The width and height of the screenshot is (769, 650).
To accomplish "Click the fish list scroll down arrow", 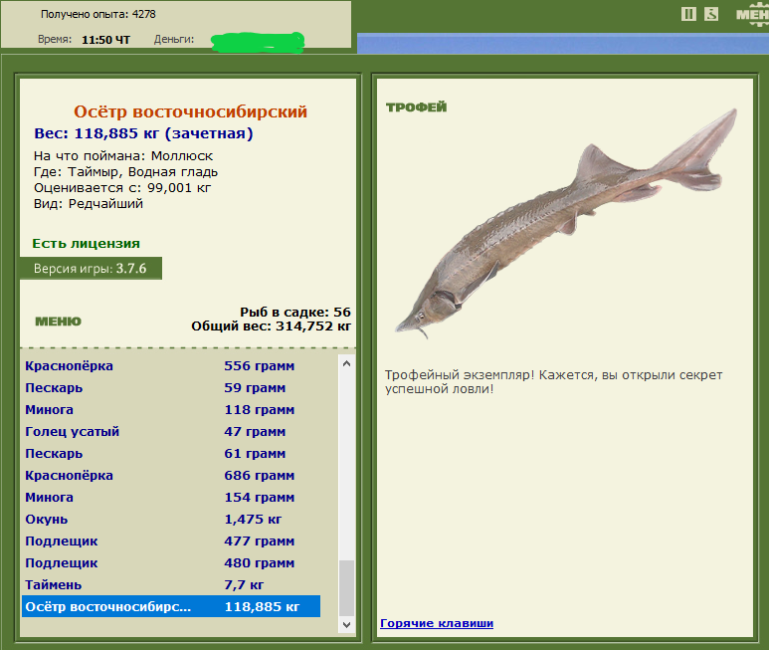I will [346, 624].
